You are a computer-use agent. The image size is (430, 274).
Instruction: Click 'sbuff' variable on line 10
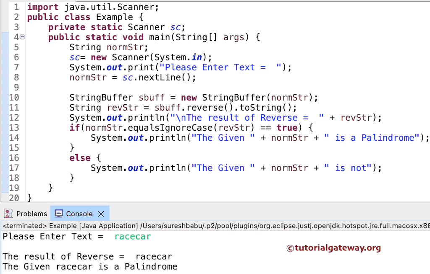tap(152, 98)
